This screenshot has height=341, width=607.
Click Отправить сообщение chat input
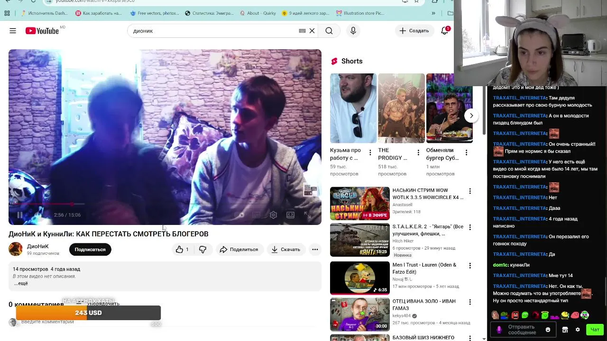[x=523, y=330]
